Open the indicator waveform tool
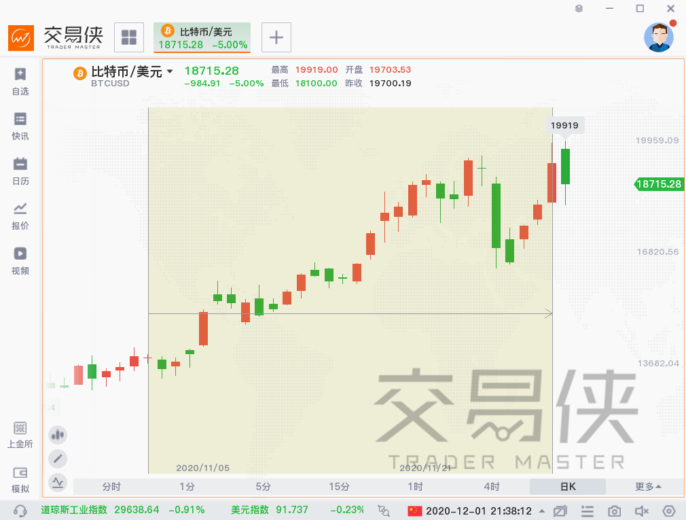 tap(58, 483)
